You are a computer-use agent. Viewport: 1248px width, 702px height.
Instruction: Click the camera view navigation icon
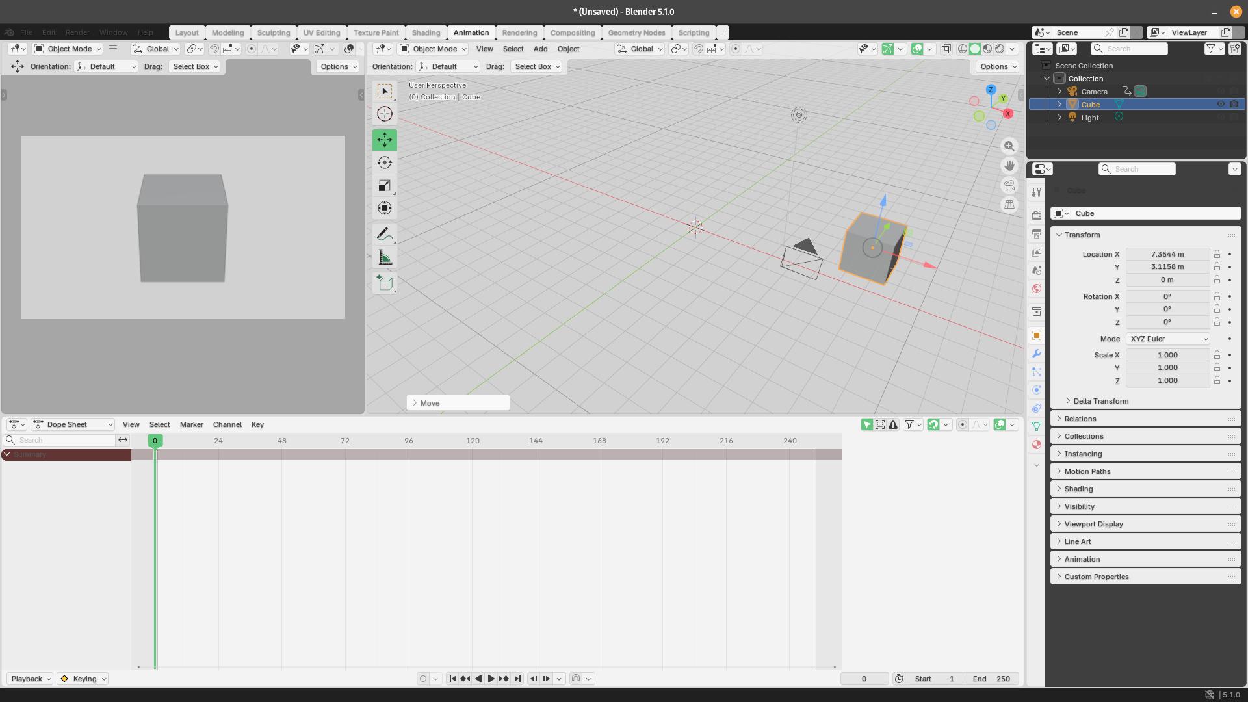1009,185
